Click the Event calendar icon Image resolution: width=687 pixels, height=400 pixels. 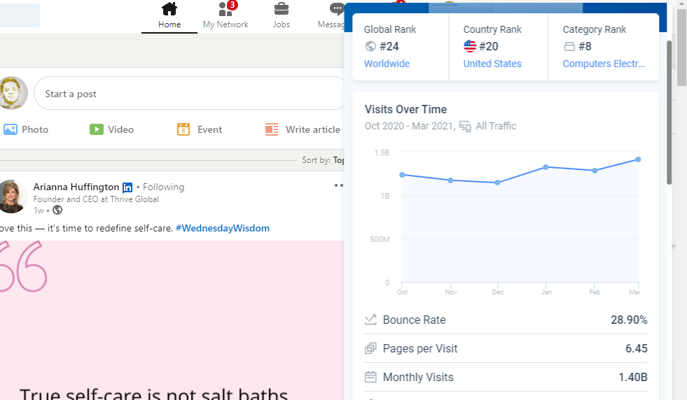pos(183,129)
